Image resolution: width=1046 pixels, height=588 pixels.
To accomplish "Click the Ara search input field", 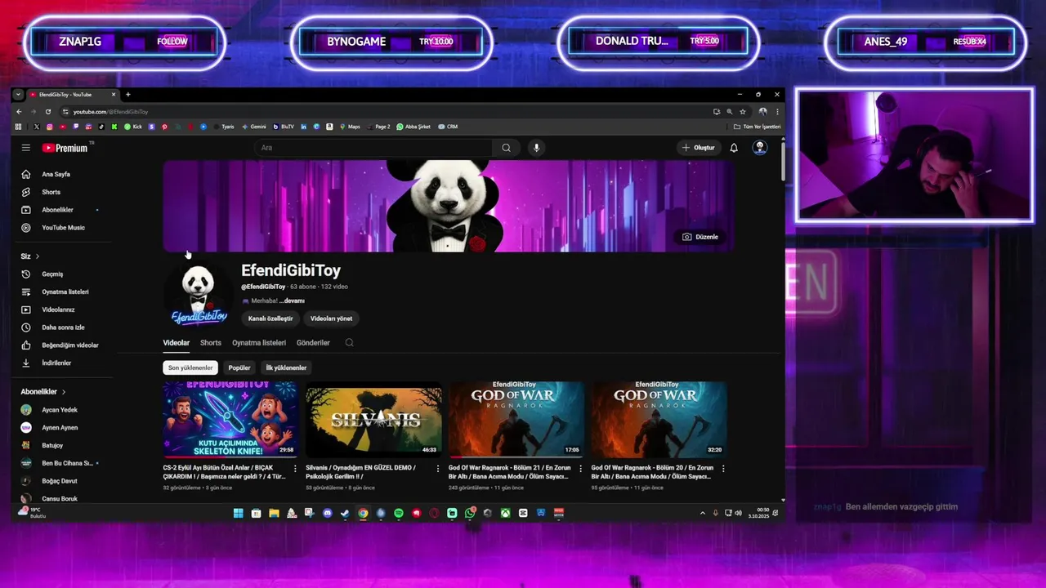I will (x=373, y=148).
